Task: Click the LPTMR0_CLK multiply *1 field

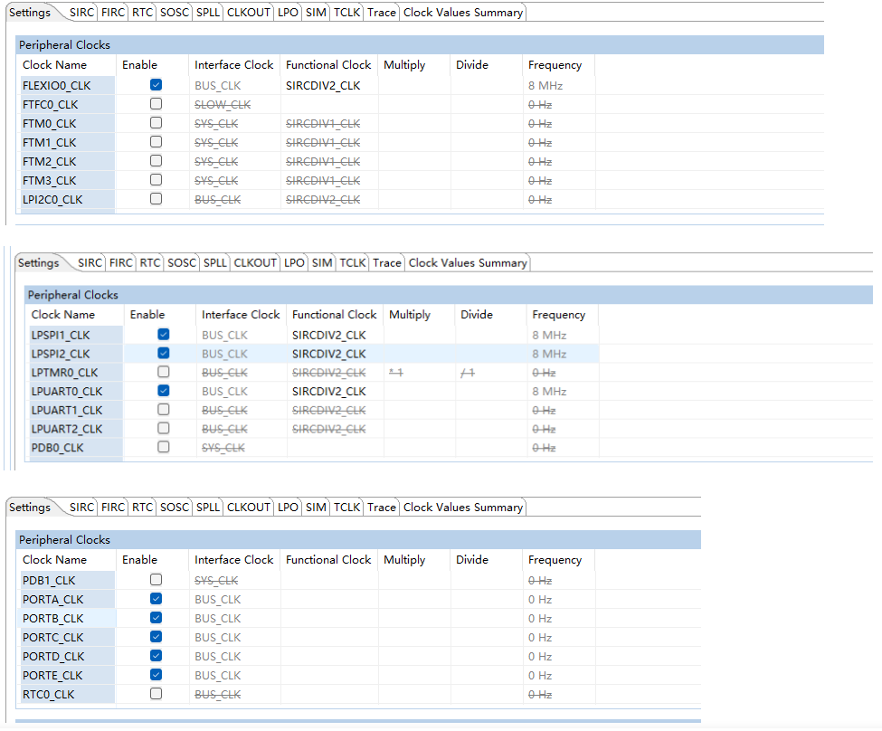Action: [419, 373]
